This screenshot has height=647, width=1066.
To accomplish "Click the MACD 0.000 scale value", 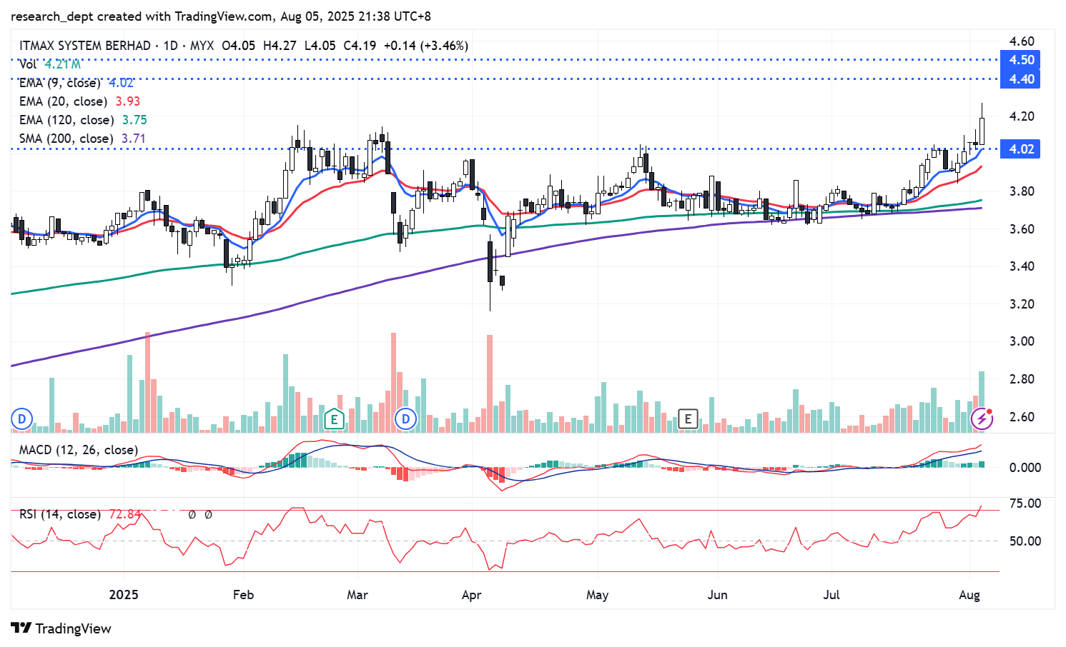I will 1025,468.
